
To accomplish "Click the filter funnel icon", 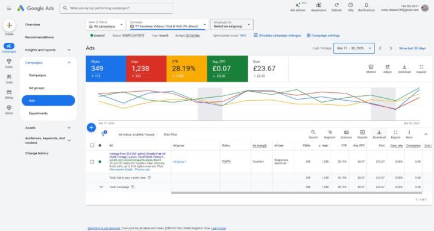I will [x=104, y=134].
